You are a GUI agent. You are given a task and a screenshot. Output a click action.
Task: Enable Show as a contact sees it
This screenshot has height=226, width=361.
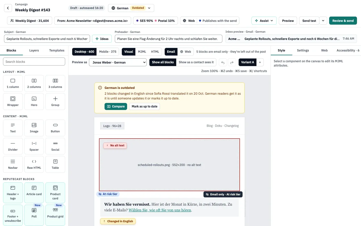pyautogui.click(x=196, y=62)
